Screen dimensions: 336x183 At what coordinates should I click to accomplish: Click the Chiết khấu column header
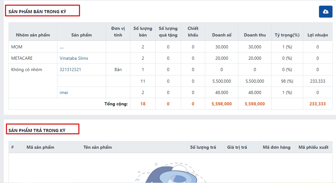pos(193,32)
